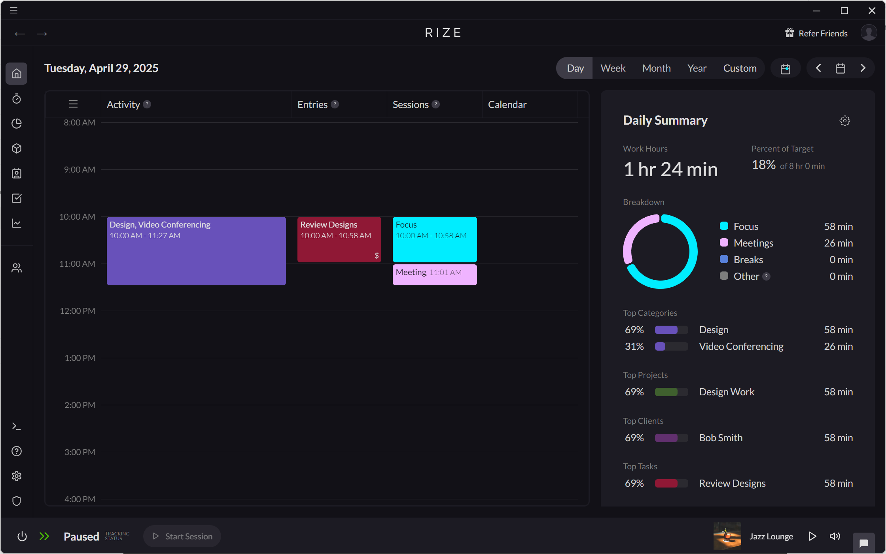886x554 pixels.
Task: Expand the hamburger menu at top left
Action: (13, 10)
